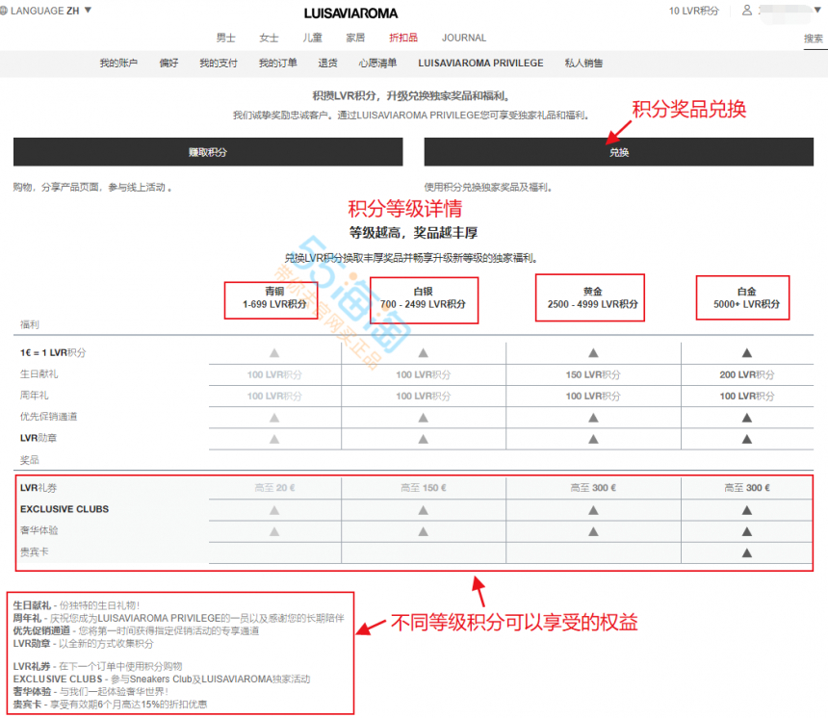Screen dimensions: 828x718
Task: Go to 我的支付 tab
Action: point(219,64)
